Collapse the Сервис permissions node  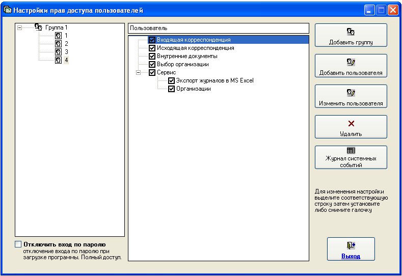tap(138, 72)
